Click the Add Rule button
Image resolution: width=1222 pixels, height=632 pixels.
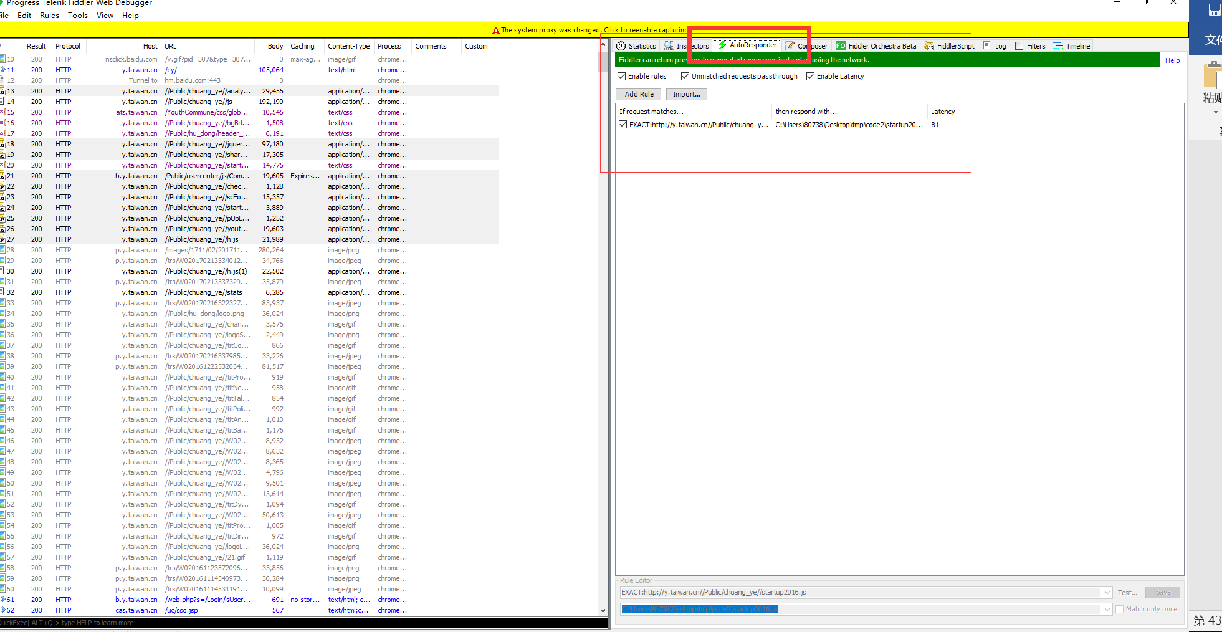(x=639, y=94)
